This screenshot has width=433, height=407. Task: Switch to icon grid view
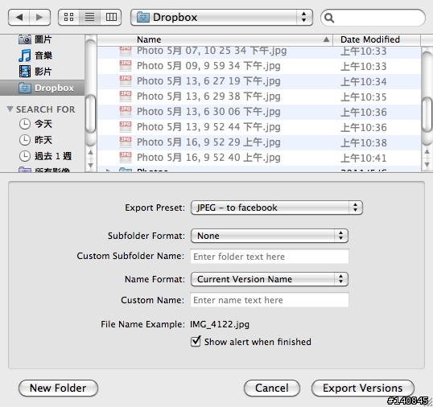pos(68,18)
